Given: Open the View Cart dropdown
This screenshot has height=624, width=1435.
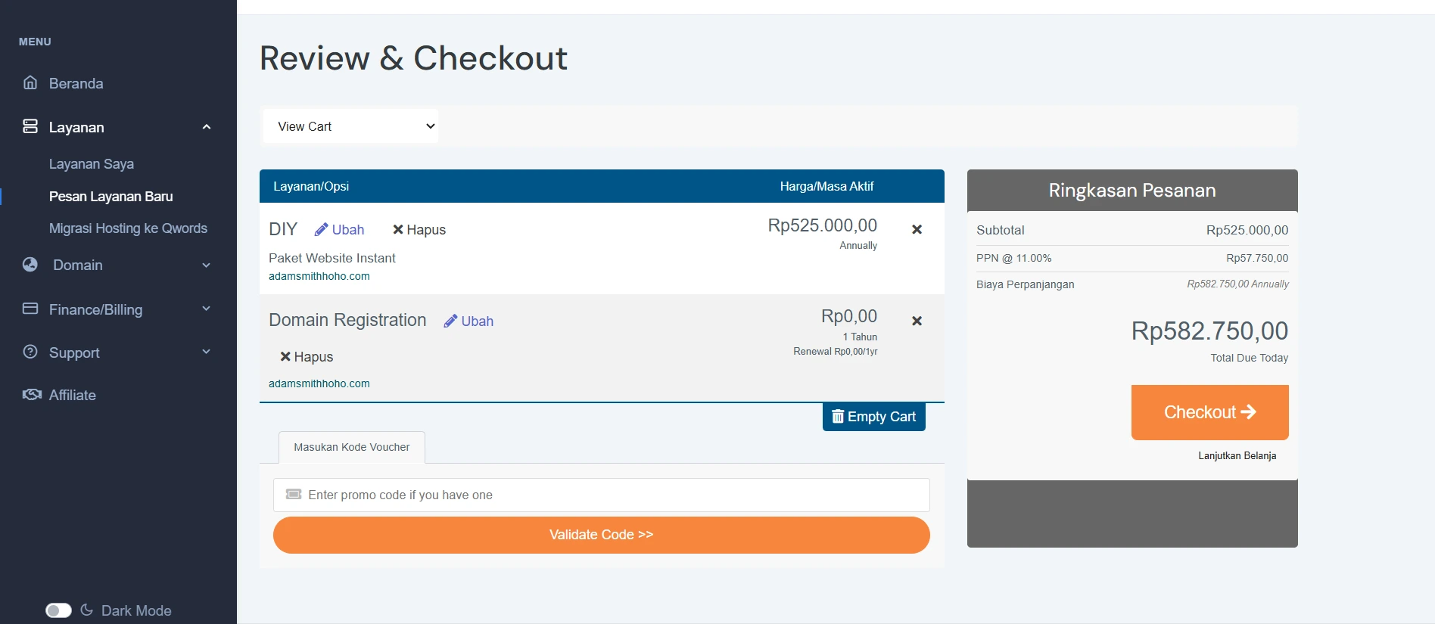Looking at the screenshot, I should coord(350,126).
